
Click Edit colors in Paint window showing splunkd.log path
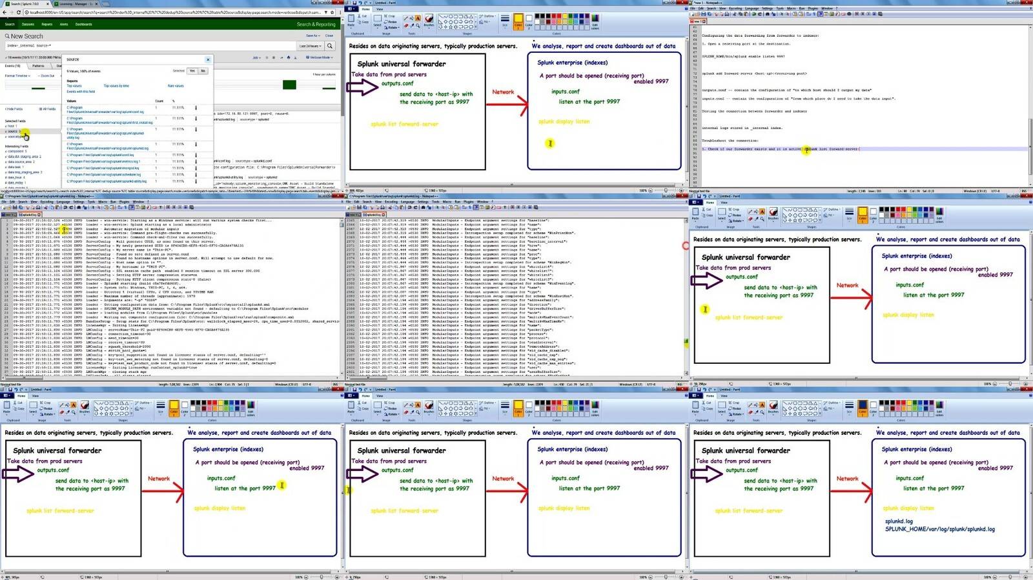coord(939,408)
